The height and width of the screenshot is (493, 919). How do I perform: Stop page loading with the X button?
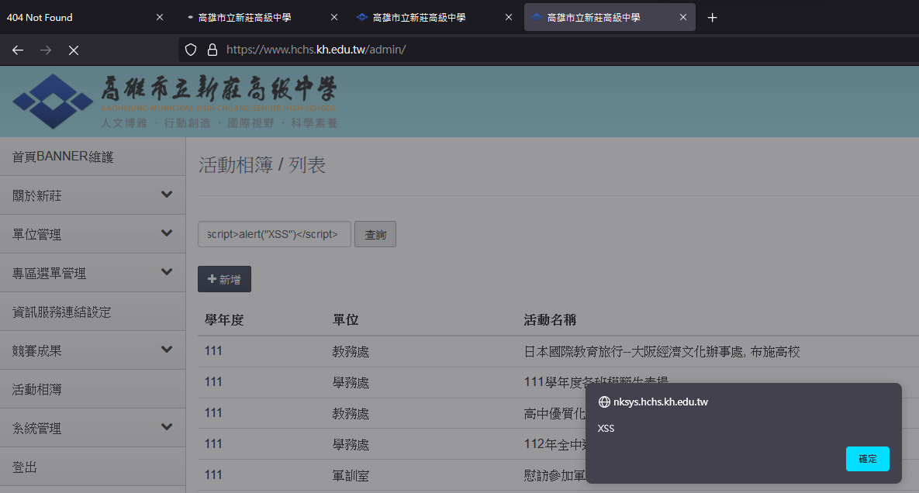pos(73,50)
